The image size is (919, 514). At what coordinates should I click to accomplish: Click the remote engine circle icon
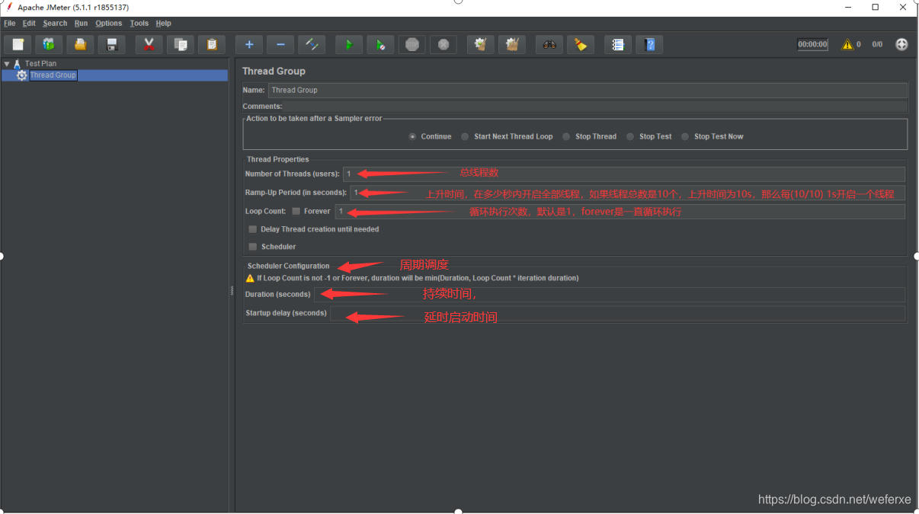coord(901,44)
